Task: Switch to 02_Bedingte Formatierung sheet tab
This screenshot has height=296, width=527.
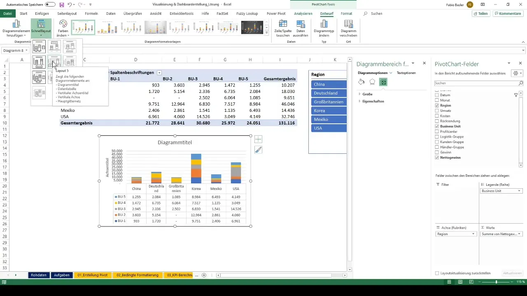Action: pos(138,275)
